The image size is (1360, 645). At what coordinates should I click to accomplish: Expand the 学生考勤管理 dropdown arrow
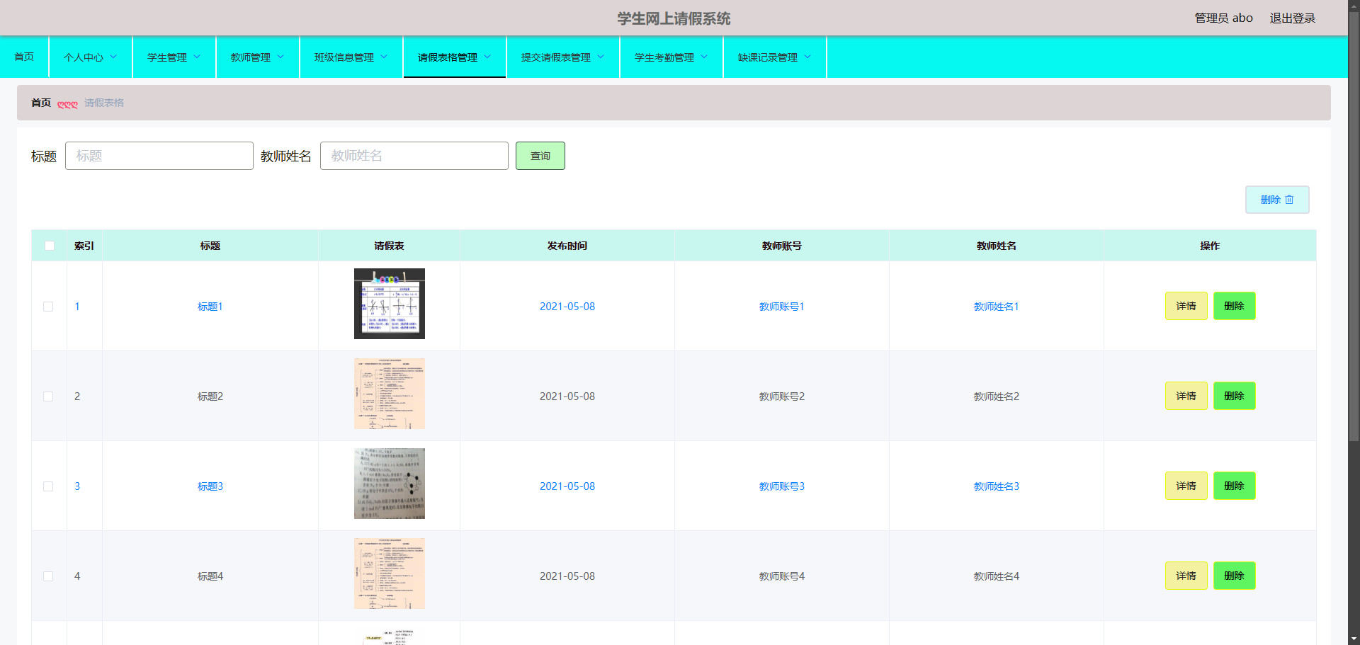point(704,57)
